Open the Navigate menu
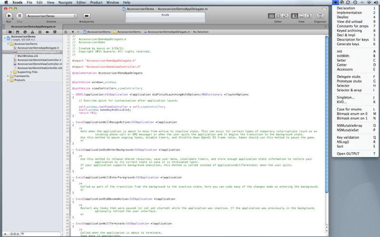The image size is (380, 237). coord(65,2)
